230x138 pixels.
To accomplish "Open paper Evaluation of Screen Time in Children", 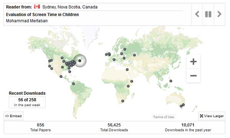I will click(x=43, y=15).
